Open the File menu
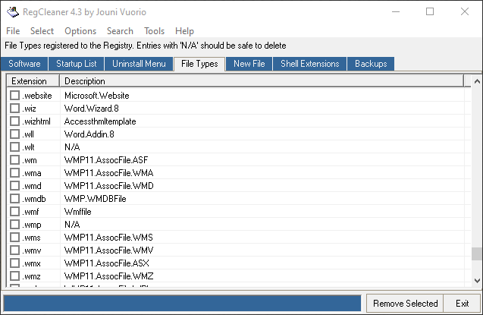 click(13, 31)
